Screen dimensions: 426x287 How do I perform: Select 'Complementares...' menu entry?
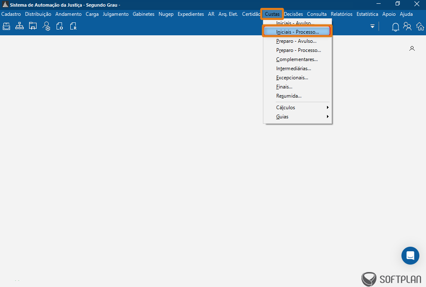coord(297,59)
